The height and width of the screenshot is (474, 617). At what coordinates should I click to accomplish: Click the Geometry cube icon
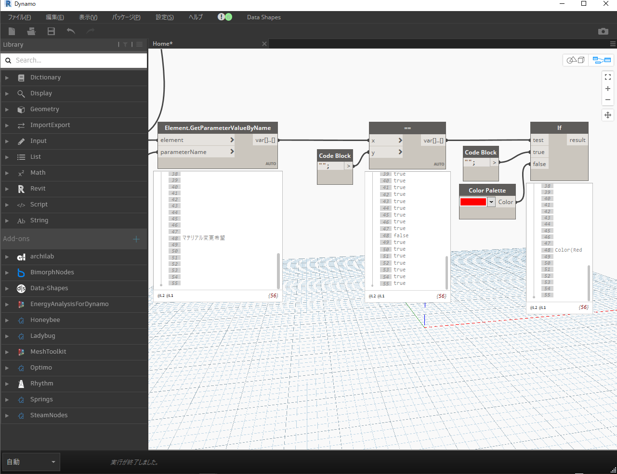(x=21, y=110)
